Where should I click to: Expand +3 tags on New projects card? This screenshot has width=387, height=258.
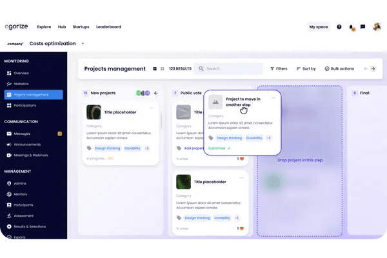coord(147,148)
